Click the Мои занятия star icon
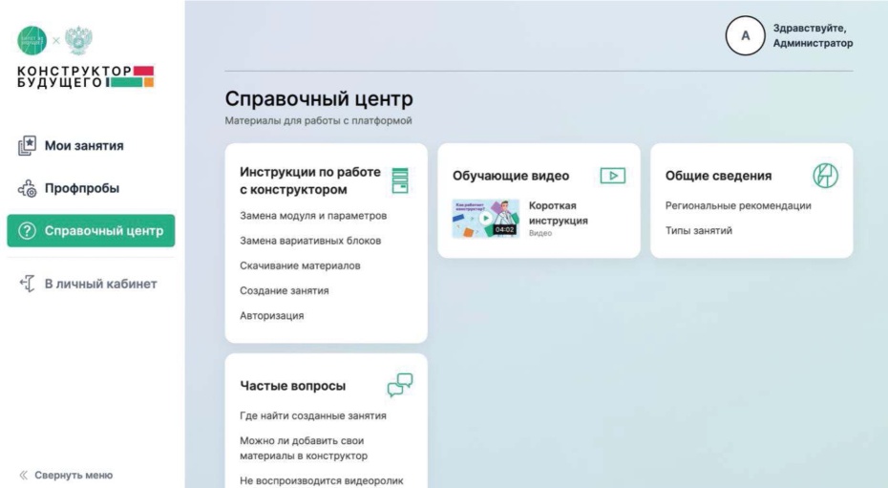 point(27,145)
